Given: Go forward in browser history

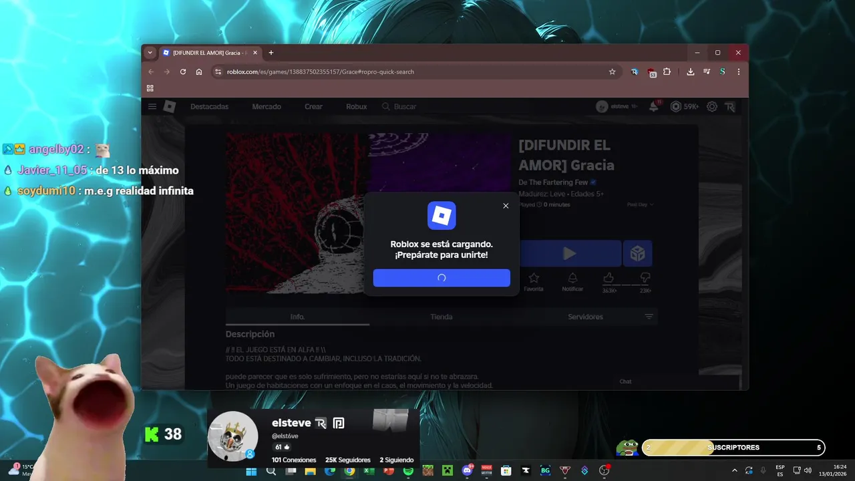Looking at the screenshot, I should [167, 71].
